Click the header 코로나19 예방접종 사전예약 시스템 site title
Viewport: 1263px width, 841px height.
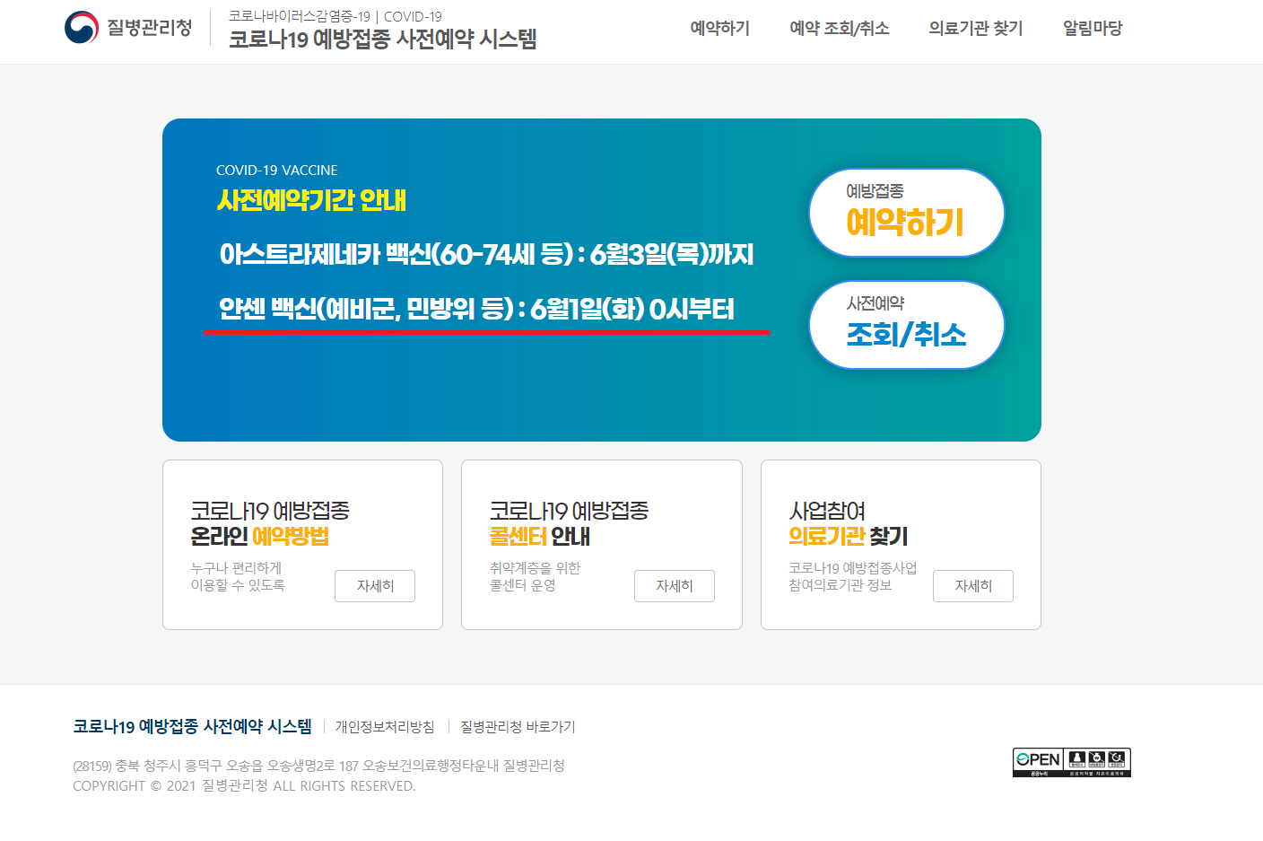[382, 39]
